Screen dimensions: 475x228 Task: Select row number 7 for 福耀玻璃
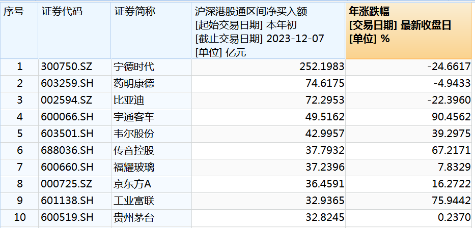(20, 167)
